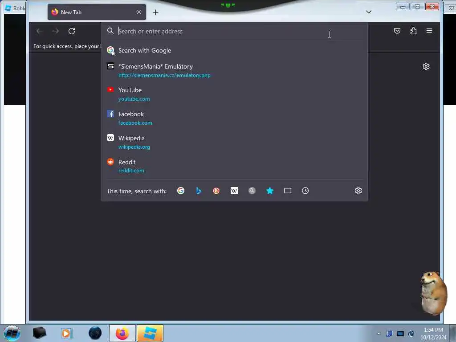Select the gray magnifier search engine icon
Screen dimensions: 456x342
pyautogui.click(x=252, y=191)
